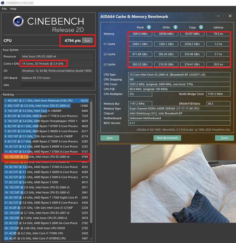Select ranking row Intel Xeon E5-2680 v3
The width and height of the screenshot is (236, 243).
pos(46,192)
